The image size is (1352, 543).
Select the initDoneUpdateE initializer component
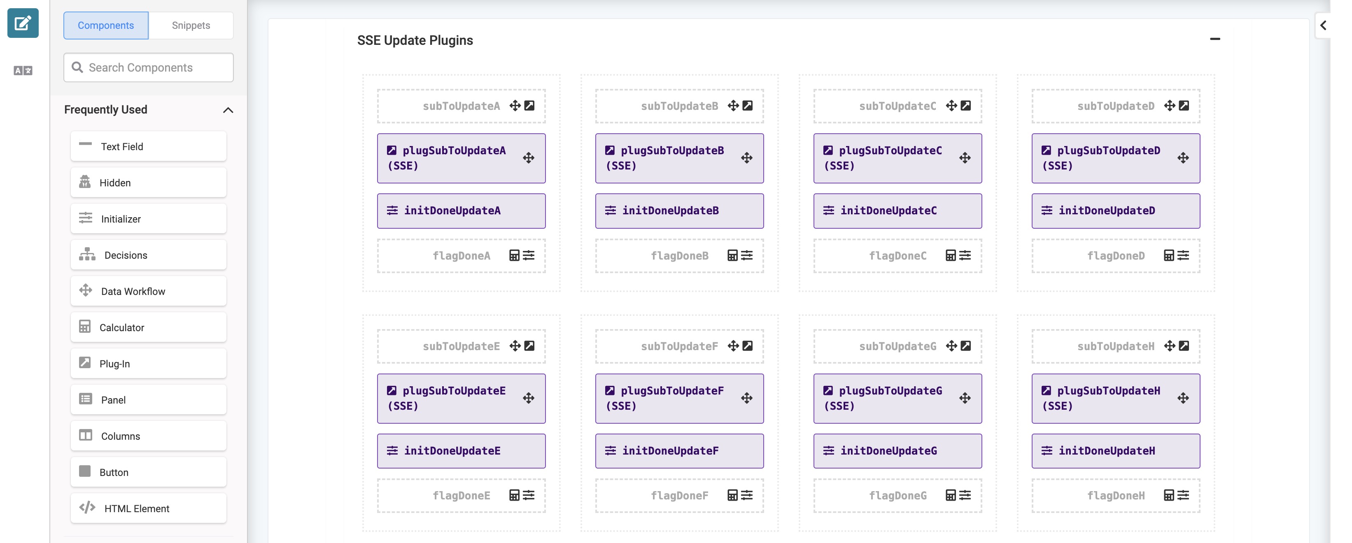(462, 451)
